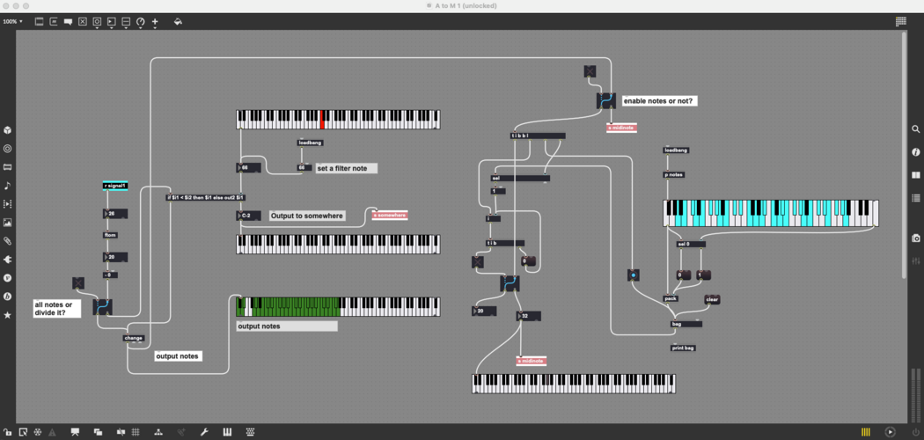
Task: Click the number box showing C-2
Action: [248, 216]
